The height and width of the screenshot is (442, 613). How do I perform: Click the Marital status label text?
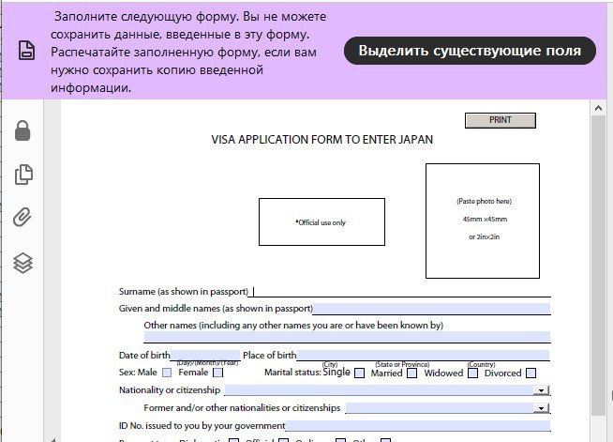(x=292, y=373)
